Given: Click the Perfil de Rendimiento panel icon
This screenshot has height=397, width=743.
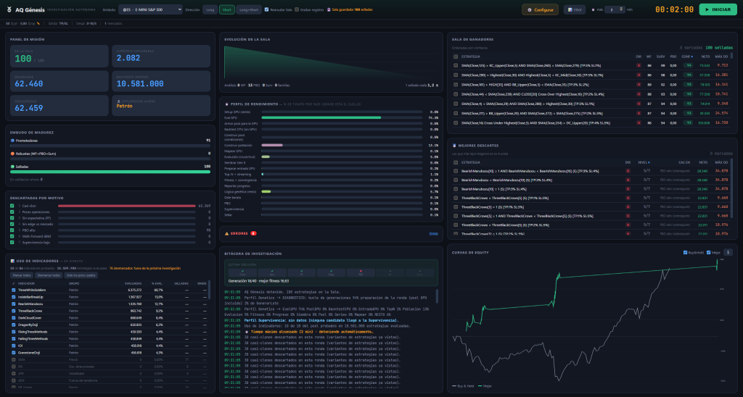Looking at the screenshot, I should (x=226, y=104).
